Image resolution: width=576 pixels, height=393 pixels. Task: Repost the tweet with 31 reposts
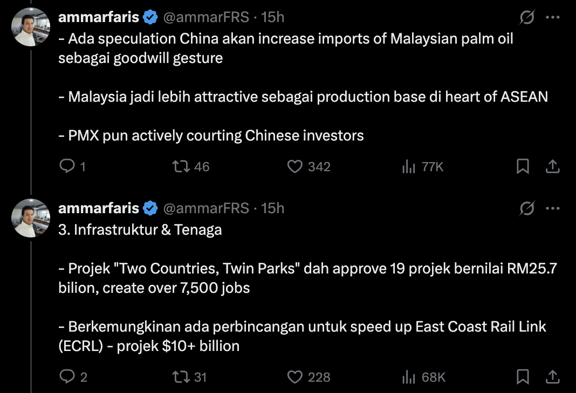pyautogui.click(x=179, y=377)
